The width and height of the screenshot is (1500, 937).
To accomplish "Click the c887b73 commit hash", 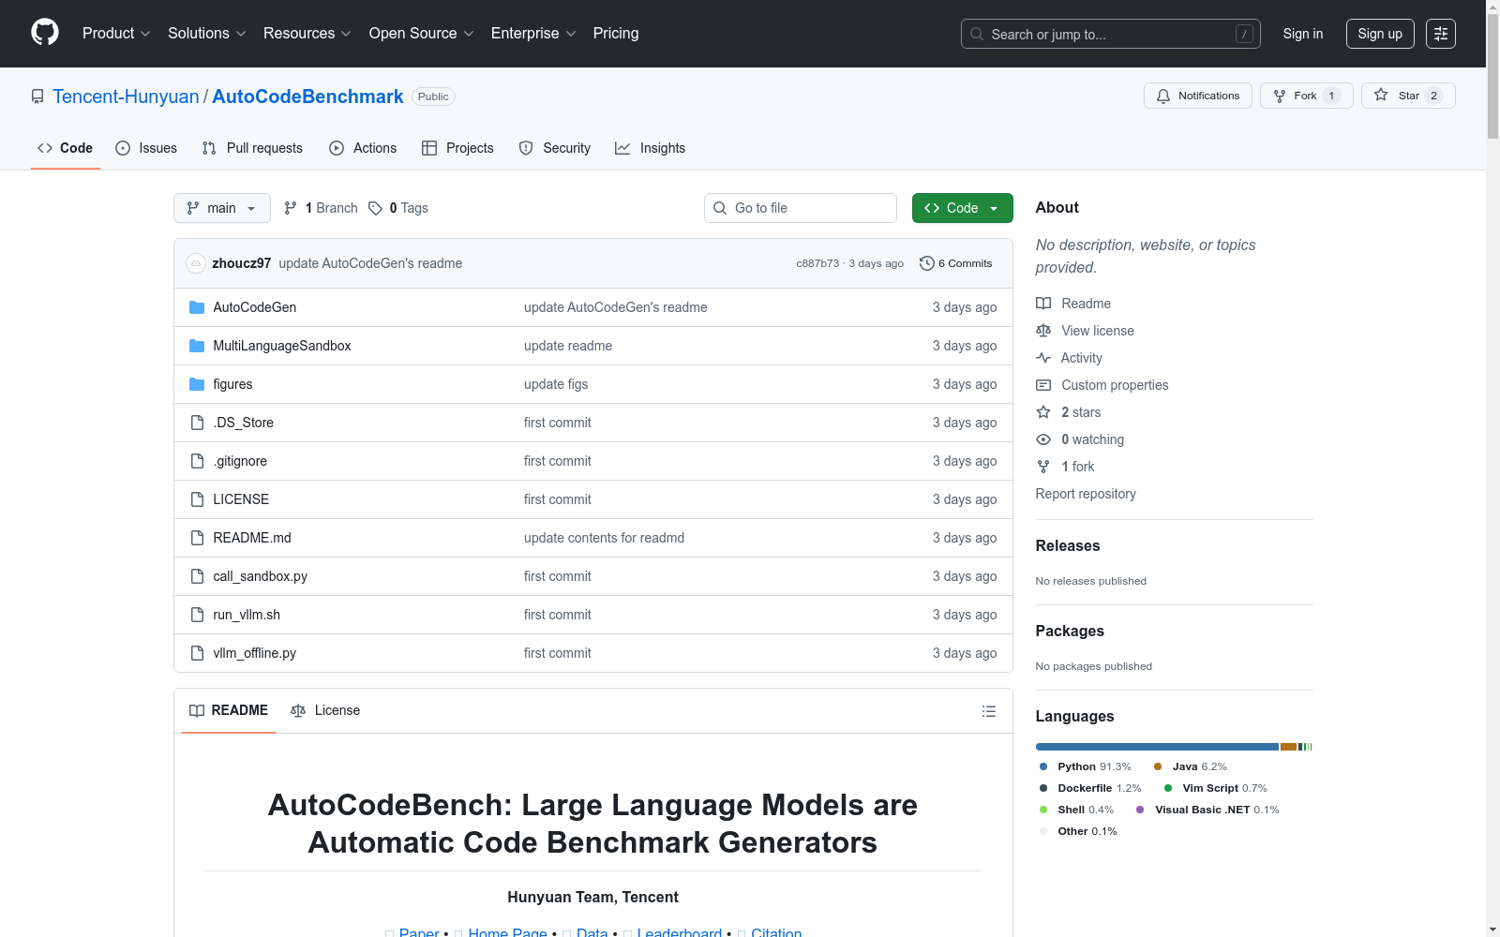I will point(817,263).
